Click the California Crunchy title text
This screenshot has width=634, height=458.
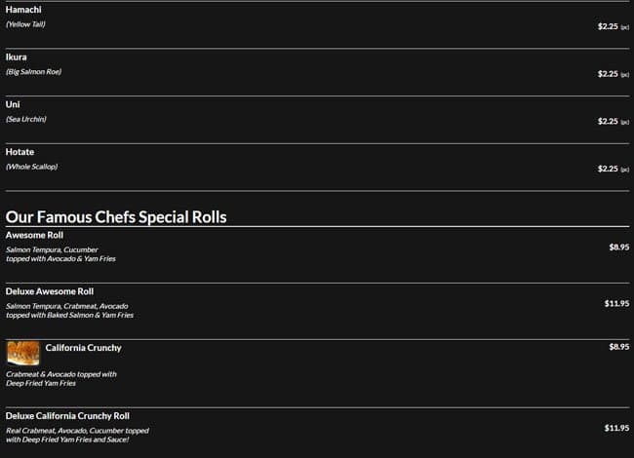pyautogui.click(x=83, y=348)
